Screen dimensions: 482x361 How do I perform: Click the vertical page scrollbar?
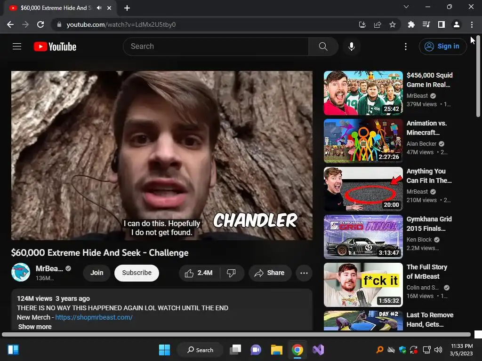[478, 77]
